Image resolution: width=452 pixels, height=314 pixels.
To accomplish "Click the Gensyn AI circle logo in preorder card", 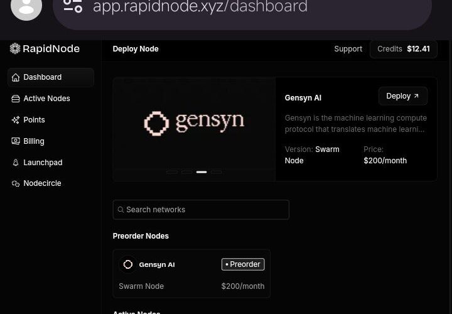I will tap(128, 264).
